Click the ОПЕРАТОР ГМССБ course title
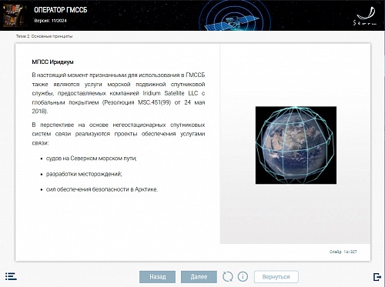 pyautogui.click(x=61, y=10)
